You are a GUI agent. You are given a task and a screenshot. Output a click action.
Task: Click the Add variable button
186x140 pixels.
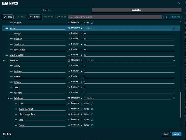click(x=173, y=17)
